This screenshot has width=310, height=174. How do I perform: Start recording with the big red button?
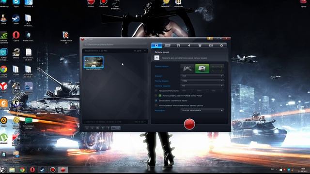(x=189, y=124)
